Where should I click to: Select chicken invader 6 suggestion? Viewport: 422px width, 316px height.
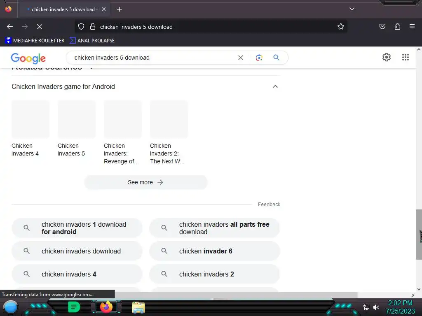tap(214, 251)
